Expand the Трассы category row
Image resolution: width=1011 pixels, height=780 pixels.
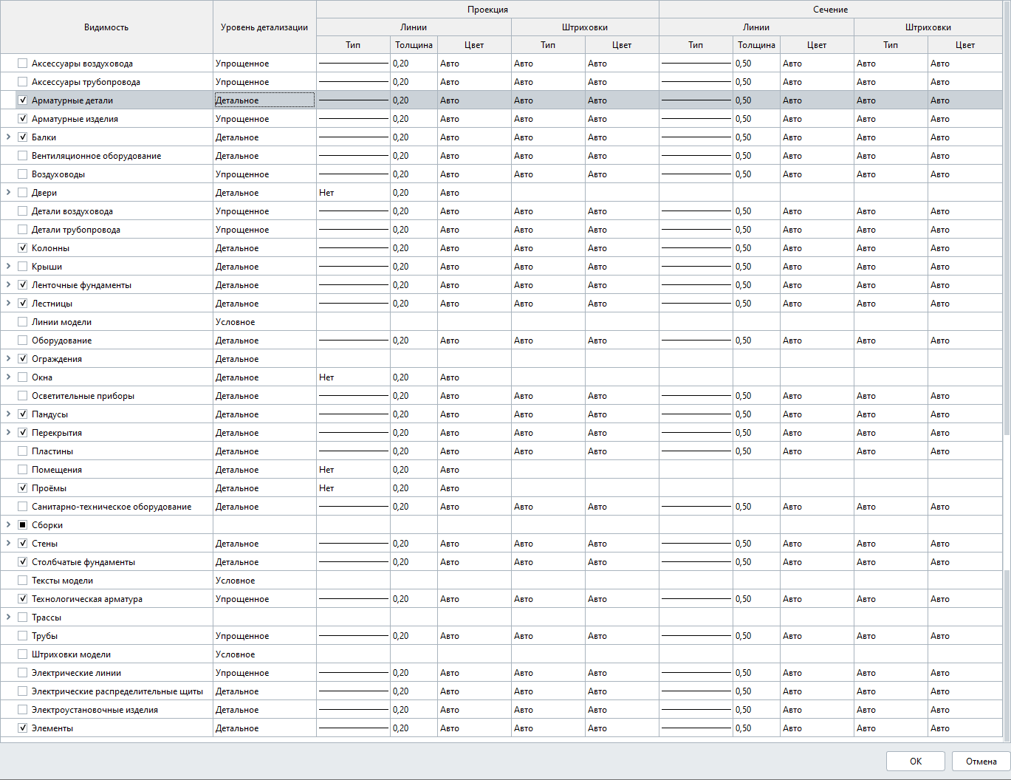(8, 617)
